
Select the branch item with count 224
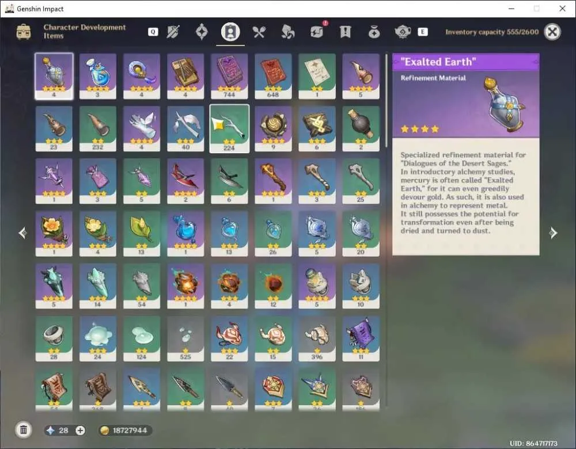click(229, 128)
